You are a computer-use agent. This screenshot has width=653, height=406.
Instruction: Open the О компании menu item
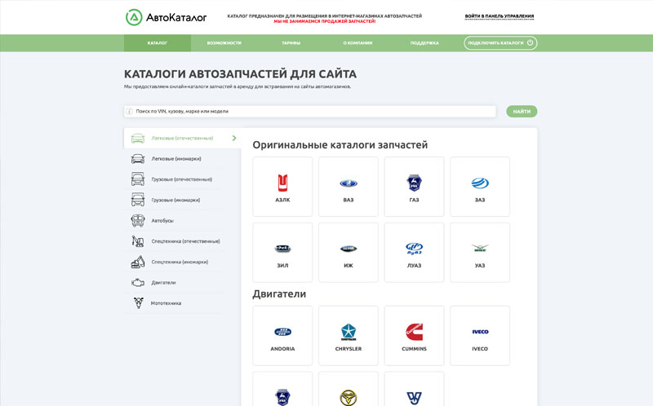(x=358, y=43)
